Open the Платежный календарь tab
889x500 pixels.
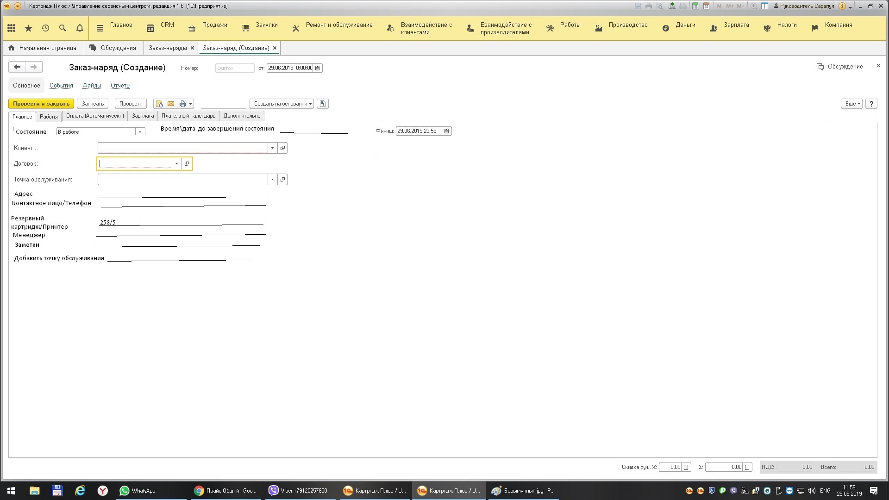coord(188,116)
